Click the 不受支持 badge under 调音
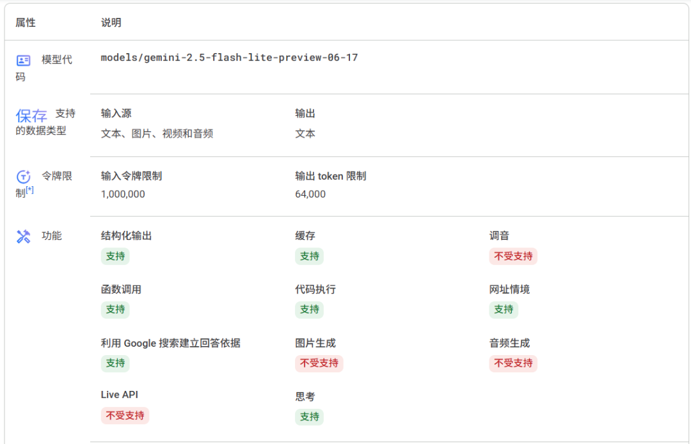Viewport: 691px width, 444px height. point(513,257)
